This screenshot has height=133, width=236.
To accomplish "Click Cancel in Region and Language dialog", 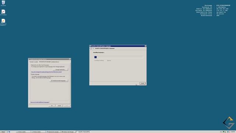I will click(x=59, y=106).
